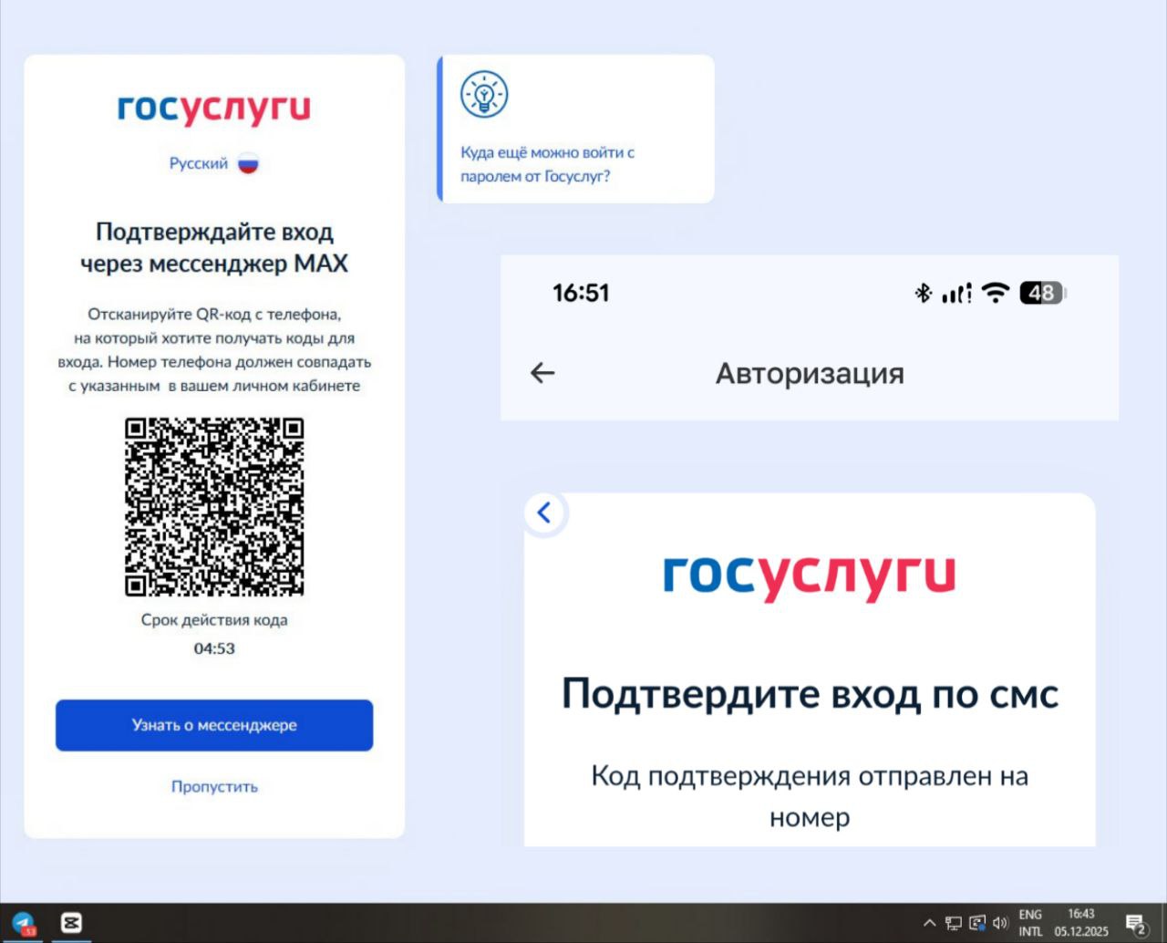Open the taskbar clock and date

pos(1081,923)
